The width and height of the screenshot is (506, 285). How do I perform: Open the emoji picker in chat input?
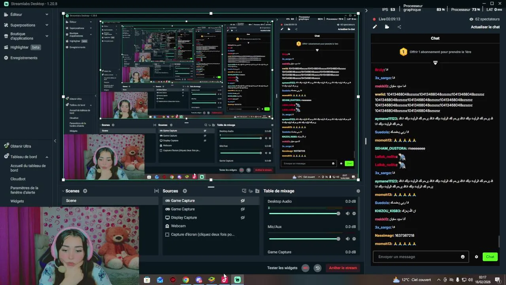(463, 257)
